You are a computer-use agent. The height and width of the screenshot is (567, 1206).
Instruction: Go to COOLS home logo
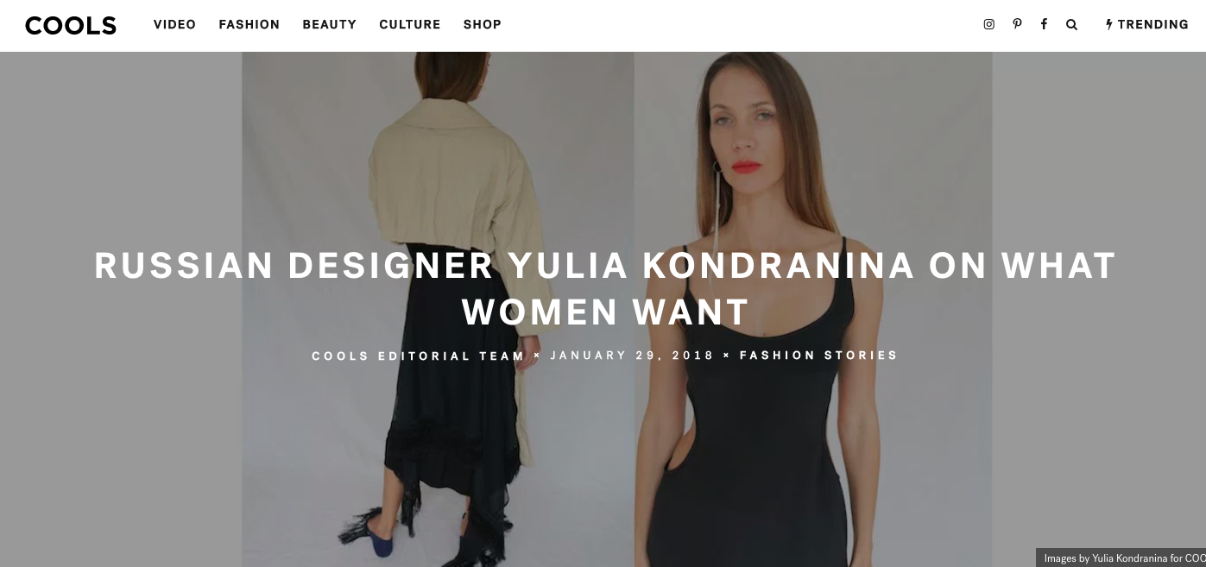[71, 25]
